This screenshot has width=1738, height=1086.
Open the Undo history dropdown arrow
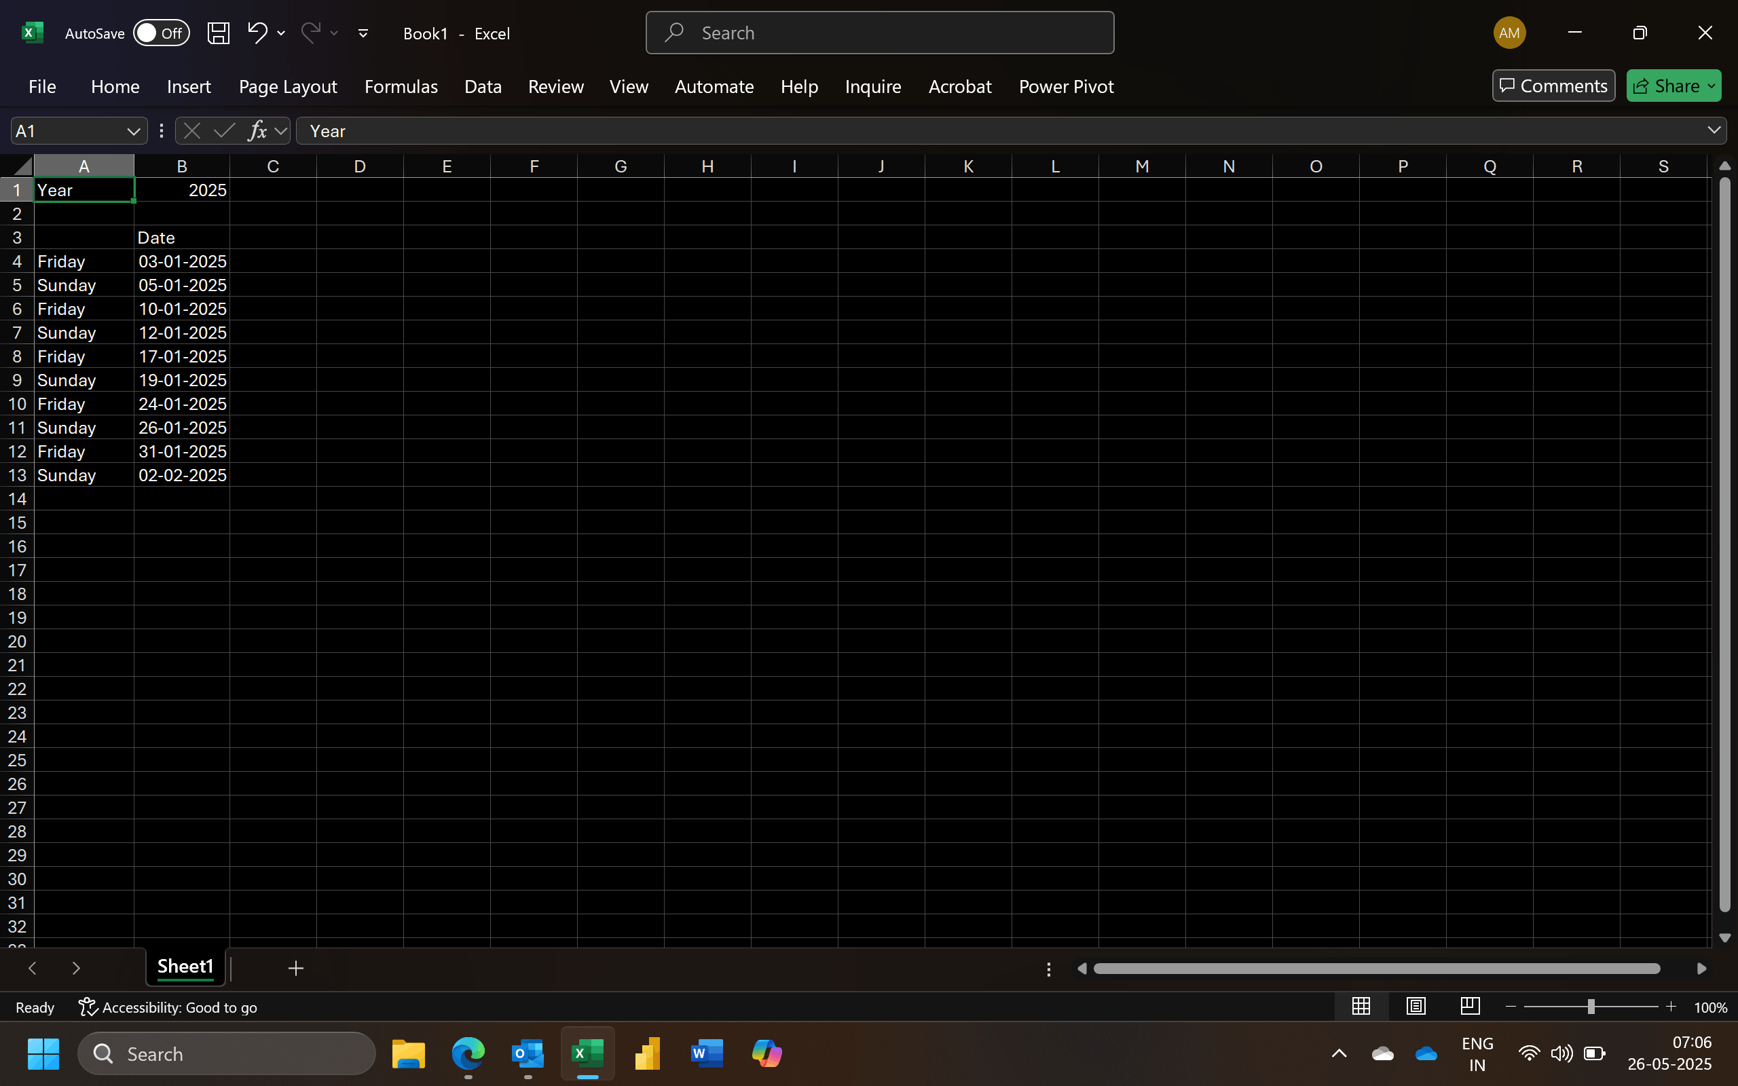point(282,33)
